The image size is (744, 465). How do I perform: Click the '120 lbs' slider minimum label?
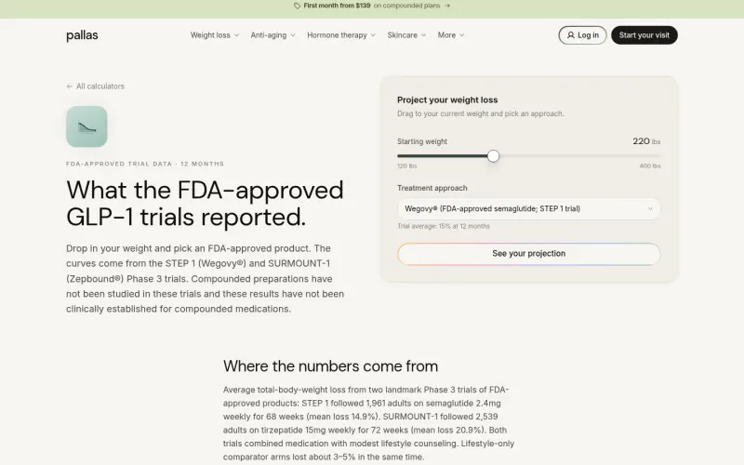[x=407, y=166]
